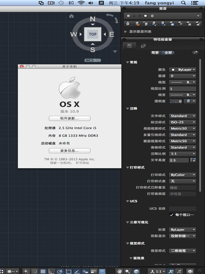205x274 pixels.
Task: Rotate view clockwise with ViewCube arrow
Action: 116,21
